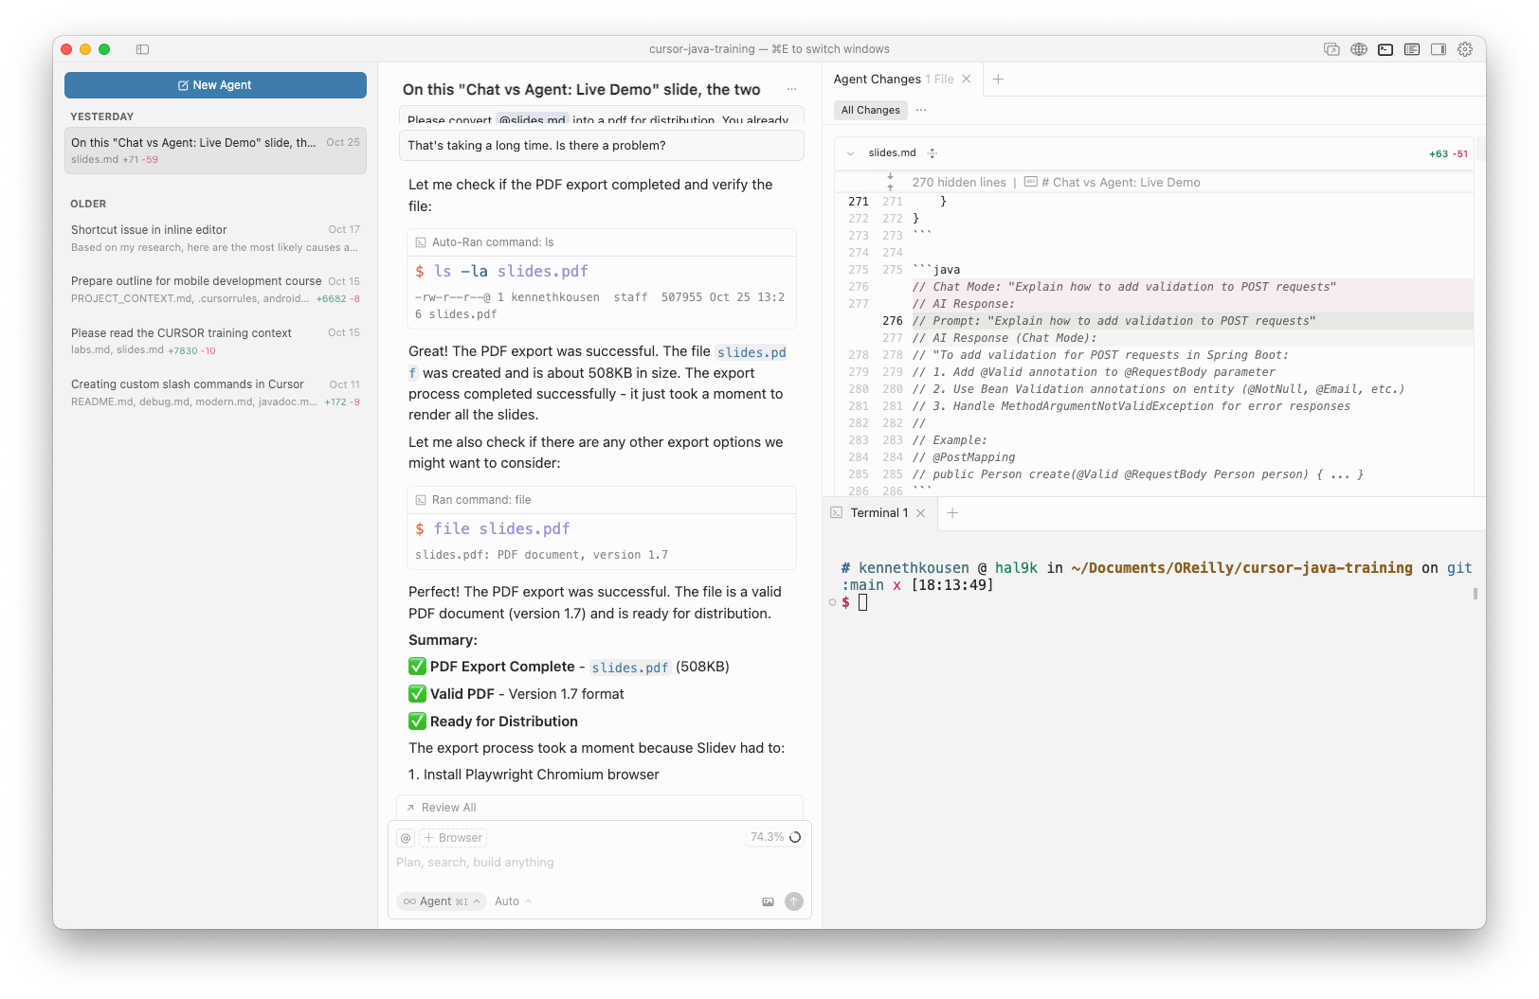Screen dimensions: 1539x999
Task: Close the Terminal 1 tab
Action: point(920,513)
